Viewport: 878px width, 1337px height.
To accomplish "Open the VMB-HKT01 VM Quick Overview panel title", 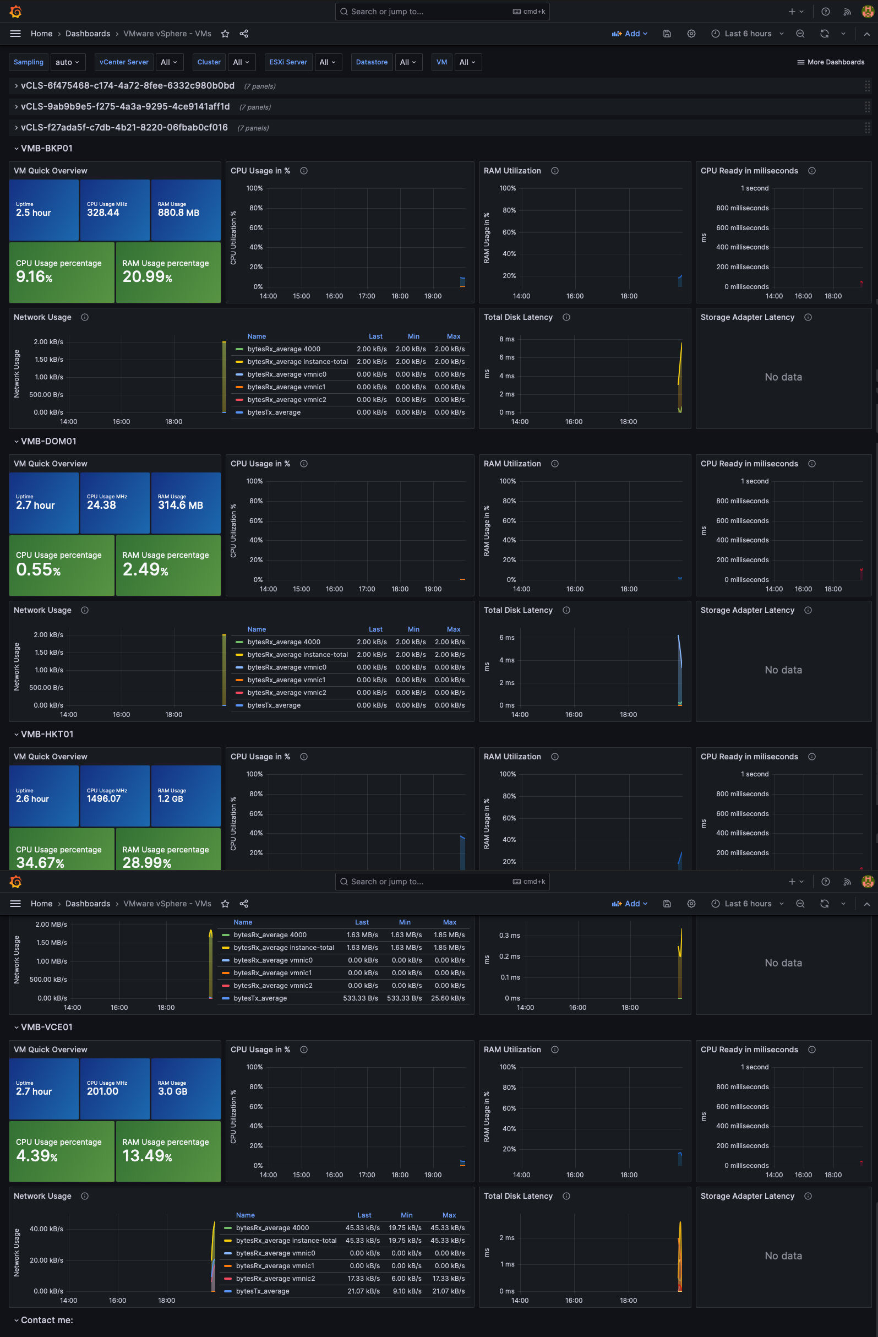I will pyautogui.click(x=51, y=757).
